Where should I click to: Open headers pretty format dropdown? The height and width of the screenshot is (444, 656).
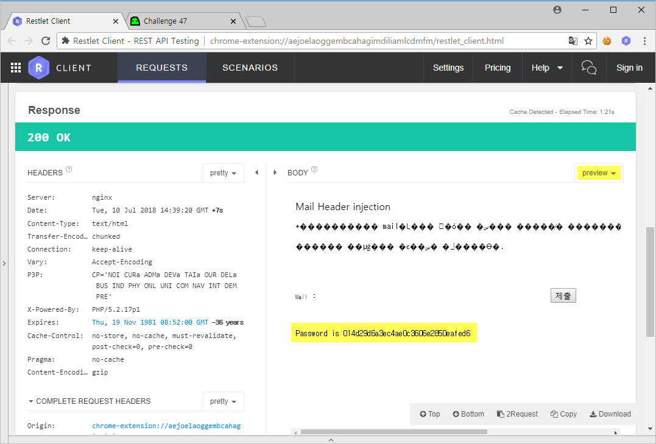[x=223, y=173]
